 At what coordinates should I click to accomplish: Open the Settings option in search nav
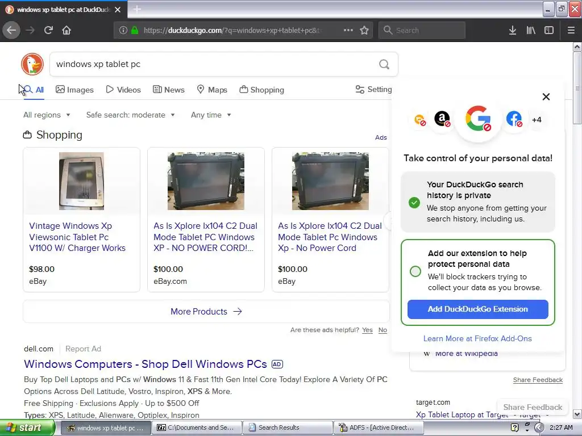pyautogui.click(x=374, y=89)
